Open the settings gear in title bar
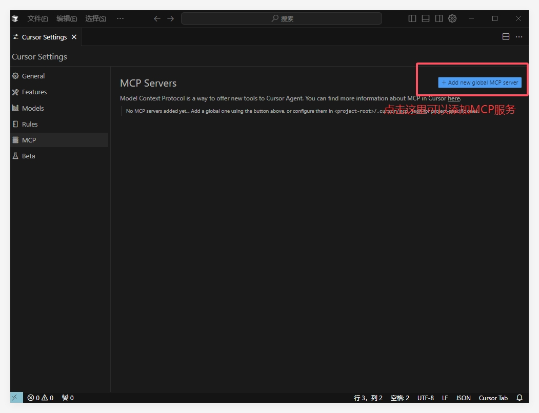This screenshot has width=539, height=413. pos(452,18)
